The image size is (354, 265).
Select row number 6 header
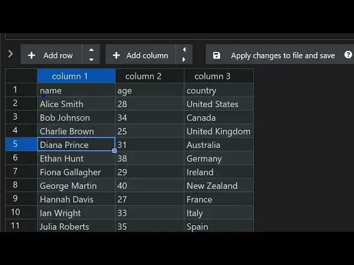(x=21, y=158)
